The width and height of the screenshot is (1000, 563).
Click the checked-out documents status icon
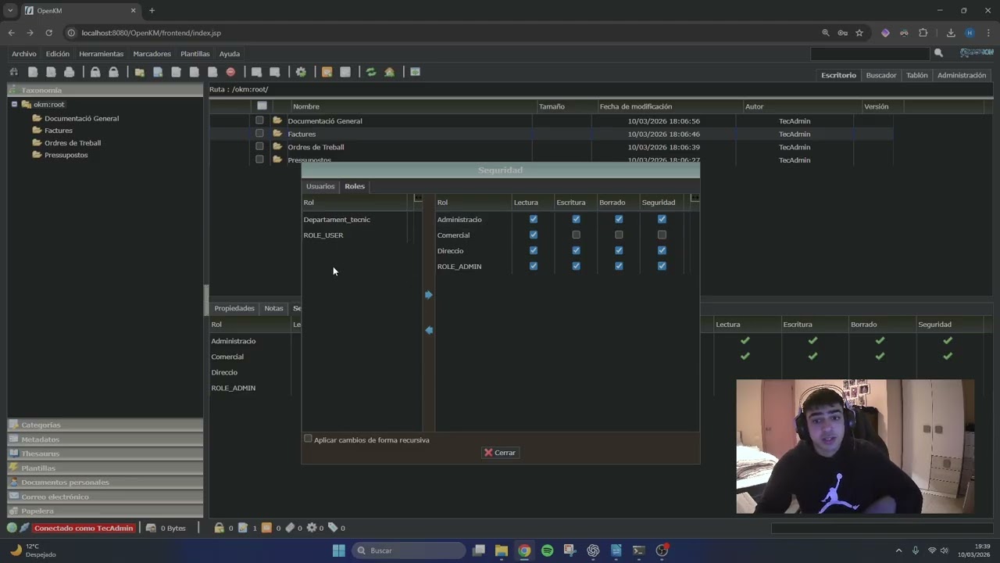click(243, 528)
